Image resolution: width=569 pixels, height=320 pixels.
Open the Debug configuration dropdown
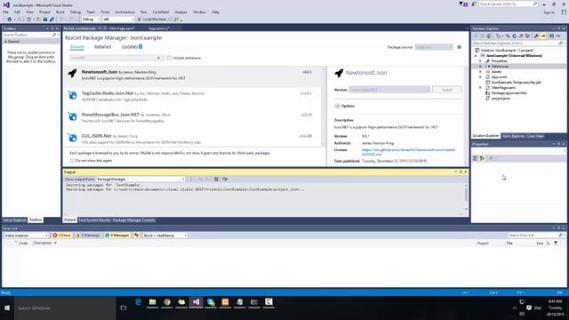point(91,20)
